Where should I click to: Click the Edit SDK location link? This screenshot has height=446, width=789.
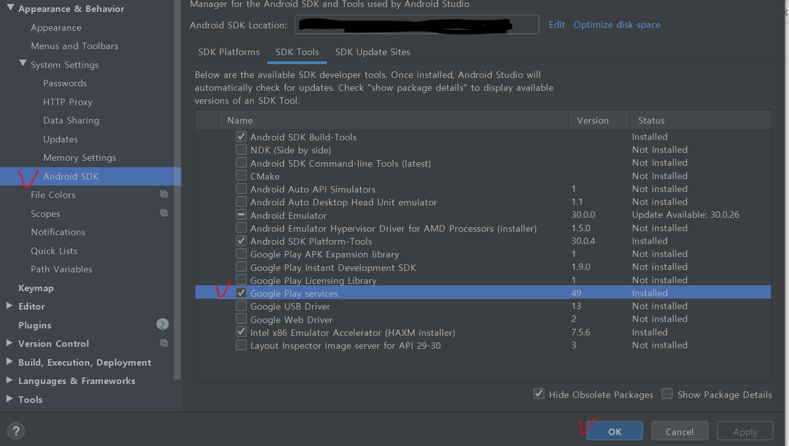pyautogui.click(x=556, y=25)
